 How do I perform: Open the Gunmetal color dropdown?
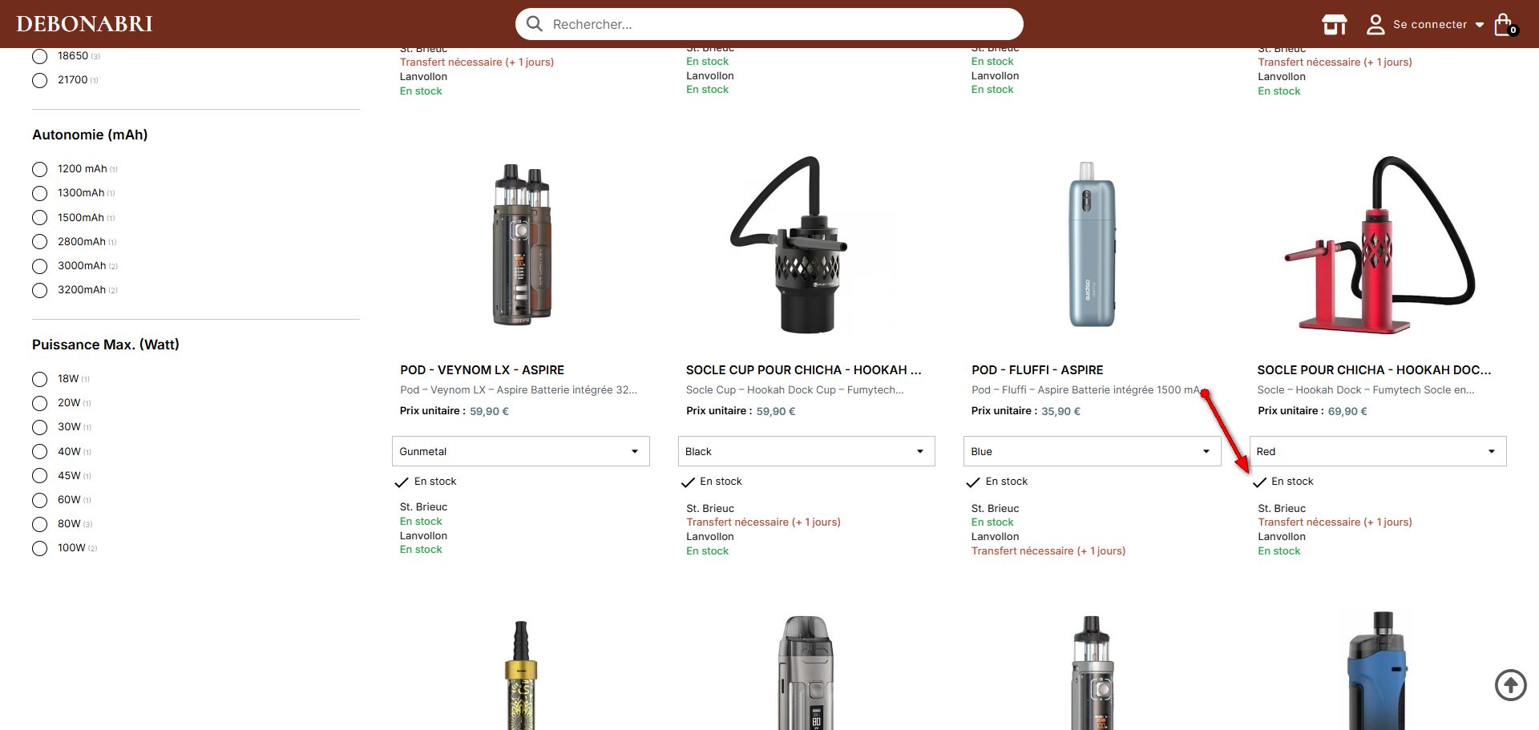pos(521,451)
